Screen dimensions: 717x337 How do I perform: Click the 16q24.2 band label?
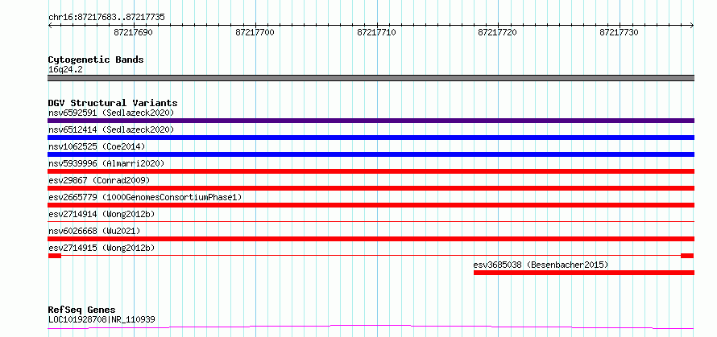(65, 70)
